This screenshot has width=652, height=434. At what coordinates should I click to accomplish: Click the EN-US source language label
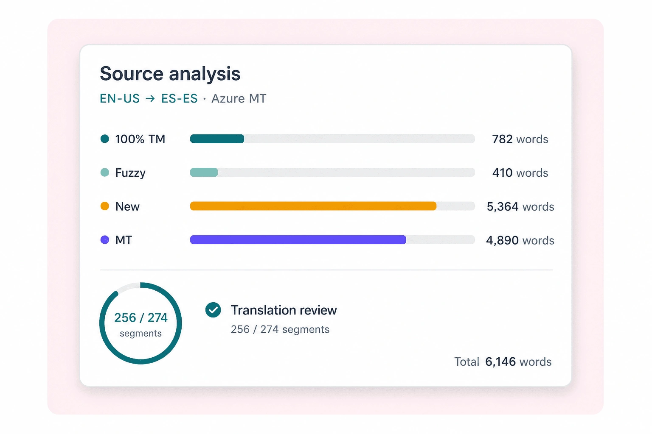click(x=120, y=99)
